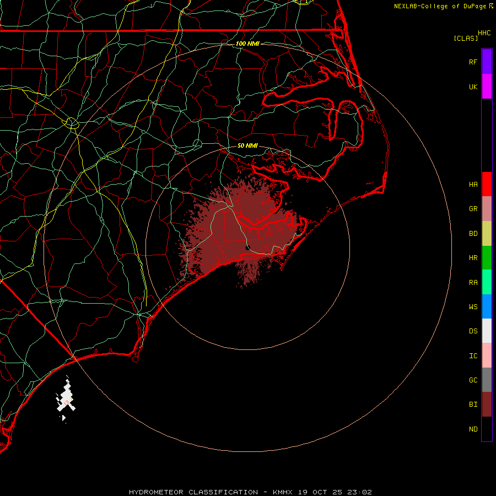
Task: Click the 'BD' legend label
Action: tap(473, 234)
